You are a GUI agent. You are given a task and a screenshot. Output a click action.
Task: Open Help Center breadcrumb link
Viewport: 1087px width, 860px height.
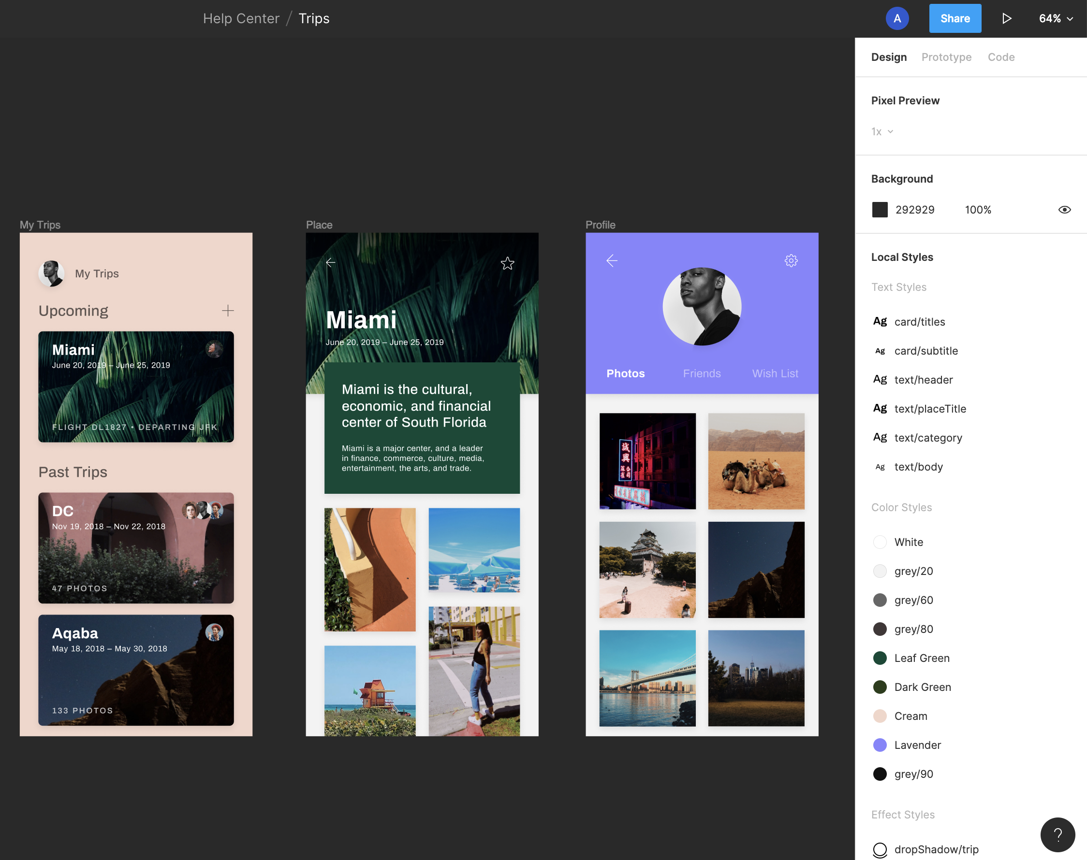[x=241, y=19]
